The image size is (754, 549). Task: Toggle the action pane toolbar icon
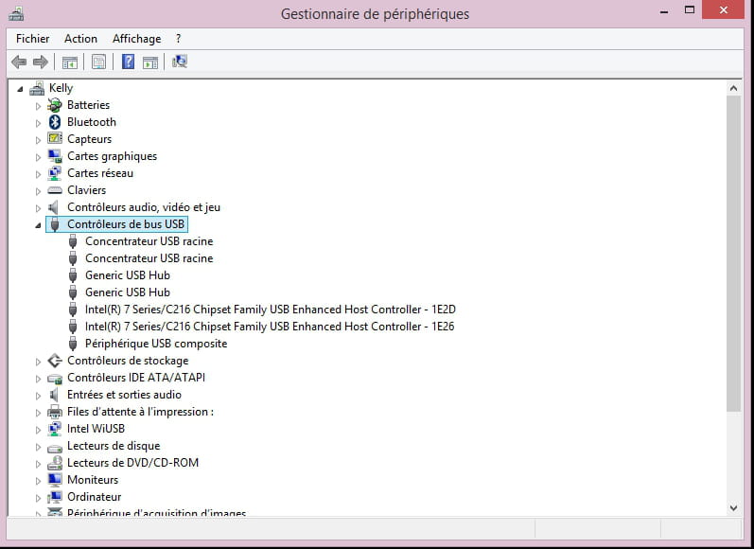[150, 62]
